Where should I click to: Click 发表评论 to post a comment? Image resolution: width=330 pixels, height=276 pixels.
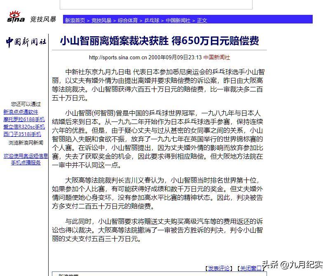coord(219,268)
